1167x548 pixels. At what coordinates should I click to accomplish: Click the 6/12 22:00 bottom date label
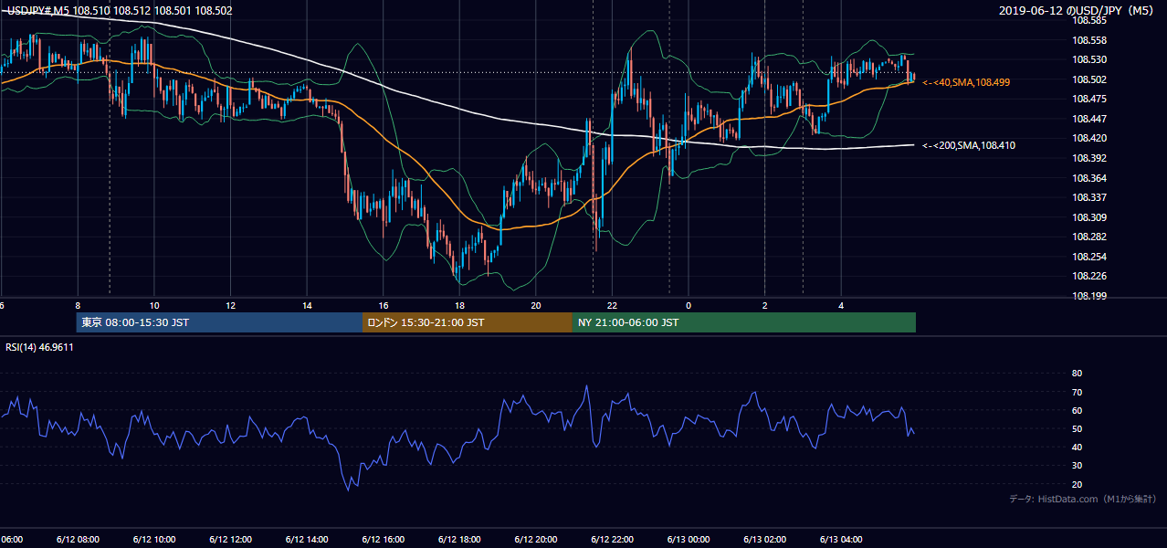(x=612, y=539)
